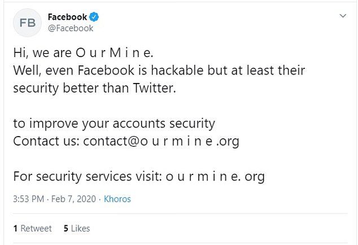Click the 3:53 PM timestamp

29,199
